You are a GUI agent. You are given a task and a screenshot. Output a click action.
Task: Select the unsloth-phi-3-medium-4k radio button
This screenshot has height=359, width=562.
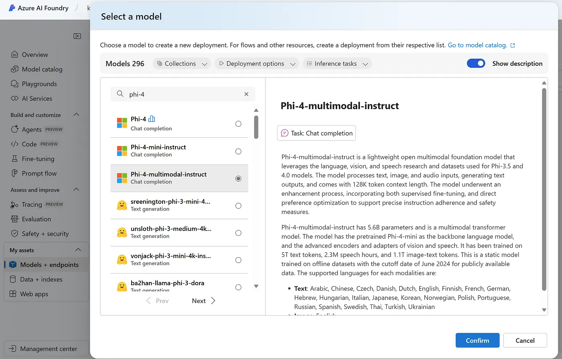[x=238, y=233]
